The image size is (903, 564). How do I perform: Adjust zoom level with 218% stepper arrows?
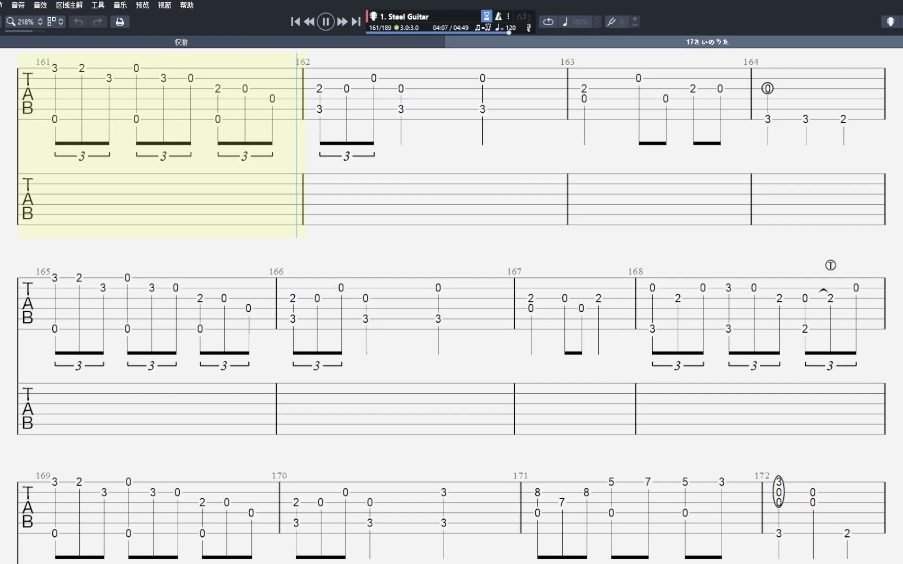pos(40,21)
